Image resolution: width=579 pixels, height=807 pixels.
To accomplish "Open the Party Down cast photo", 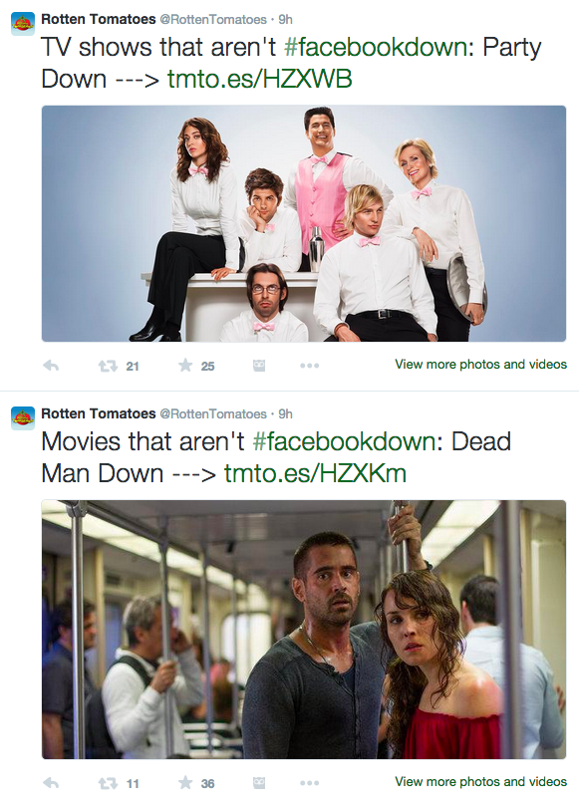I will point(304,223).
